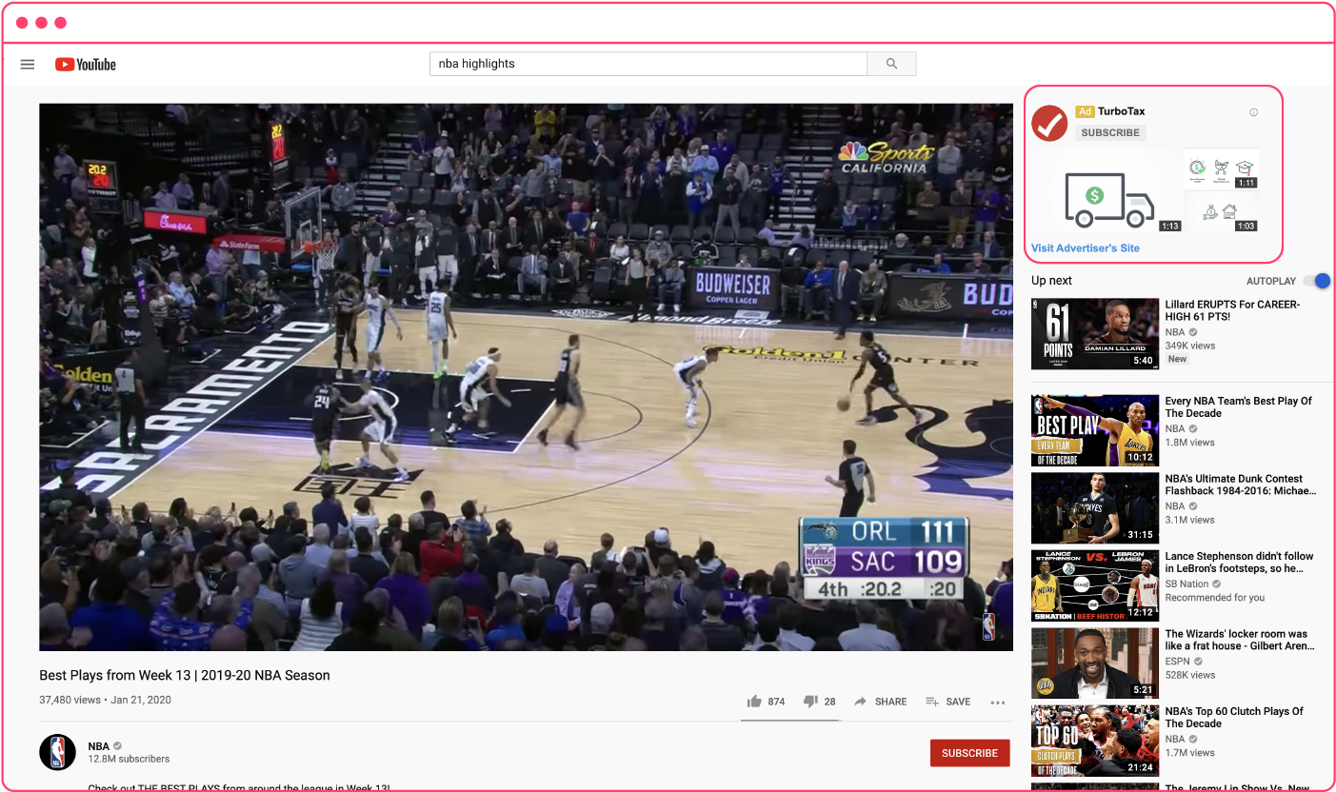Focus the 'nba highlights' search field
The height and width of the screenshot is (792, 1336).
(648, 64)
